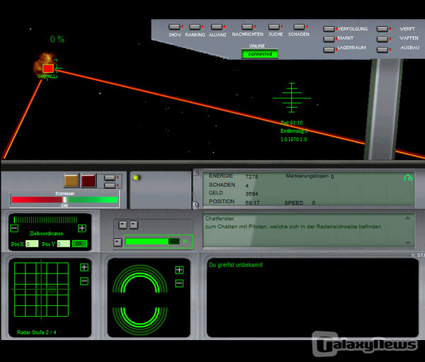This screenshot has height=362, width=425.
Task: Open the RANKING panel button
Action: point(195,27)
